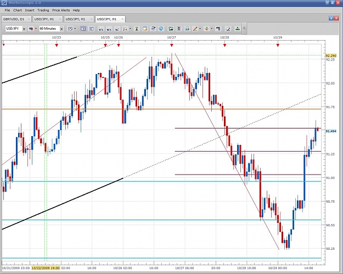
Task: Click the third zoom mode icon
Action: tap(117, 29)
